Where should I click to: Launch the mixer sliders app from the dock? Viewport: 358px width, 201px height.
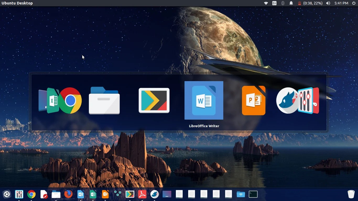tap(19, 194)
